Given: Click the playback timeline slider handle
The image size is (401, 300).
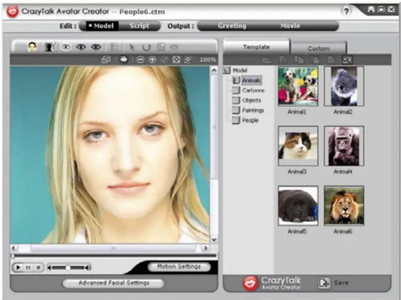Looking at the screenshot, I should coord(13,256).
